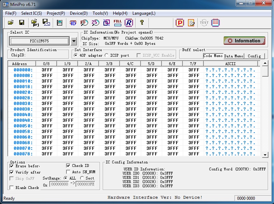Image resolution: width=274 pixels, height=204 pixels.
Task: Click the Information button
Action: pos(244,41)
